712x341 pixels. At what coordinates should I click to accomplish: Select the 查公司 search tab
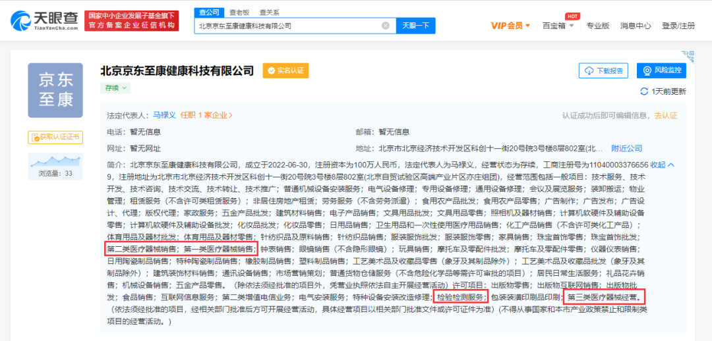click(209, 12)
